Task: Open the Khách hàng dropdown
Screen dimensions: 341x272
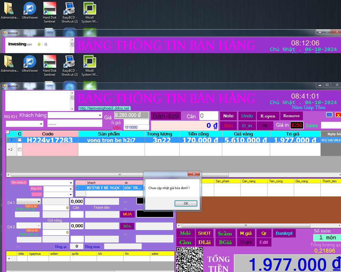Action: (x=100, y=115)
